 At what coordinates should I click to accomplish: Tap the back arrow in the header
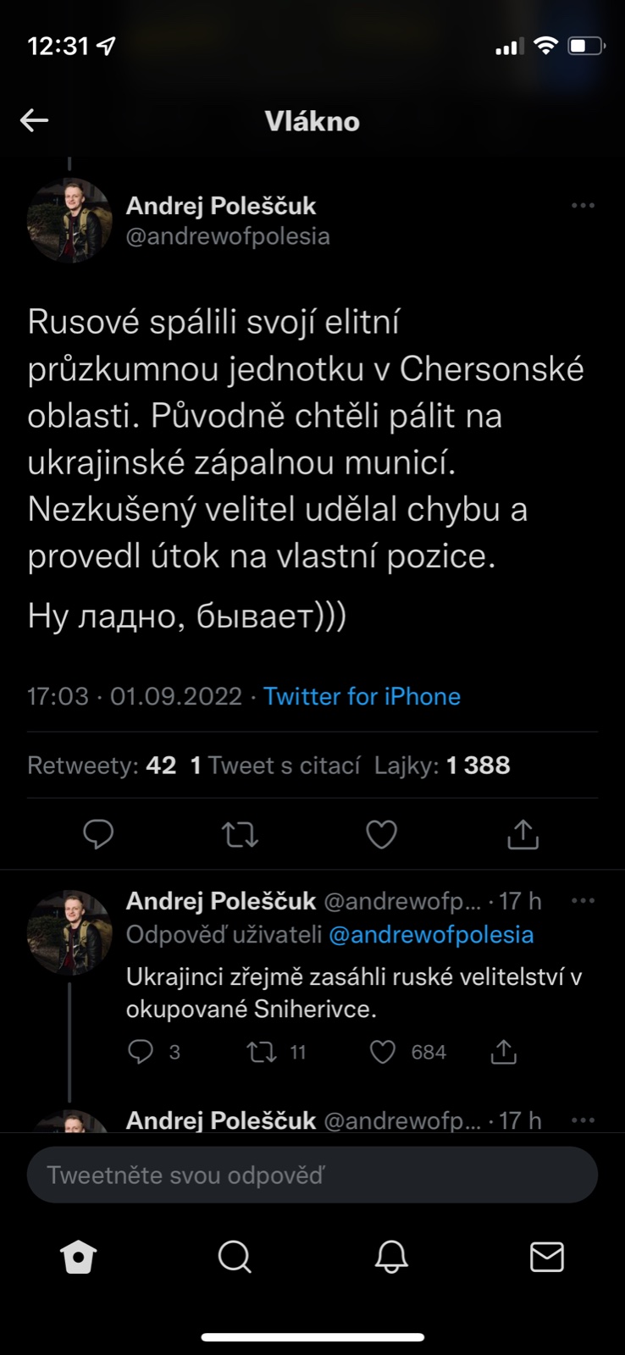[35, 121]
